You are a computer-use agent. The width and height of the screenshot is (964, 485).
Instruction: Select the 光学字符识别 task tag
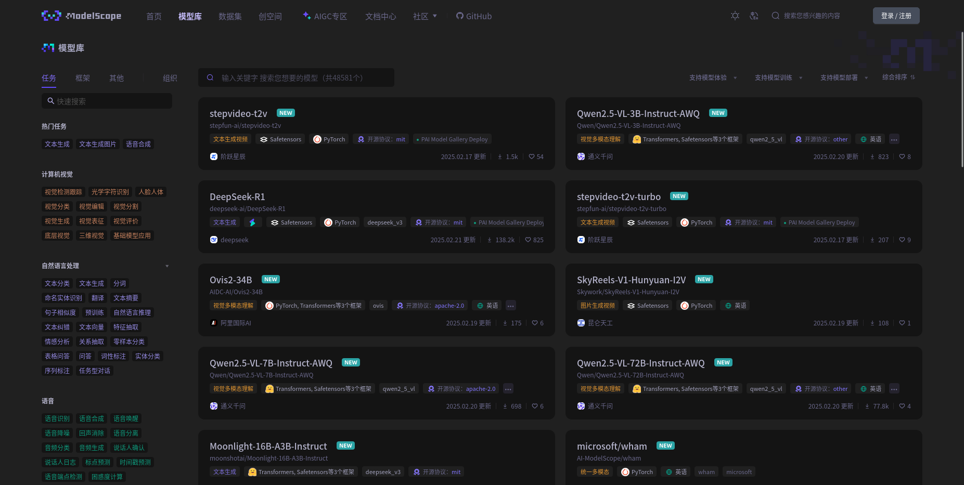pyautogui.click(x=110, y=192)
